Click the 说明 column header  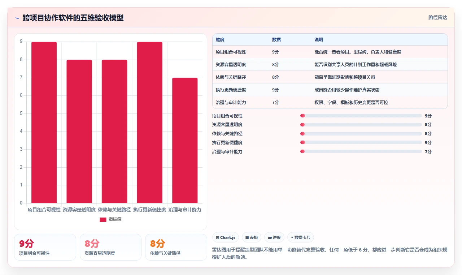(x=319, y=40)
